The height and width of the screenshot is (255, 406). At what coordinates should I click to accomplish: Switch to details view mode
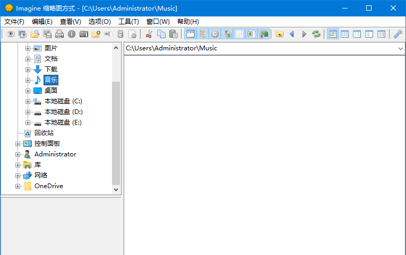point(381,34)
